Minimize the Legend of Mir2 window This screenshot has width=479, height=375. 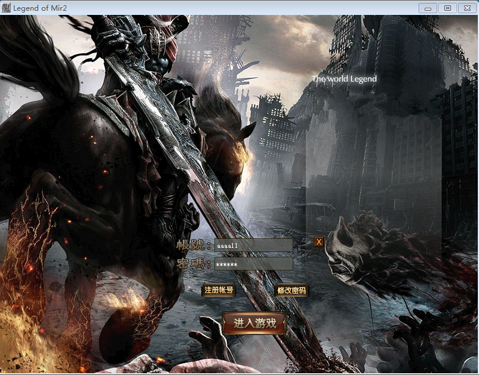point(428,8)
